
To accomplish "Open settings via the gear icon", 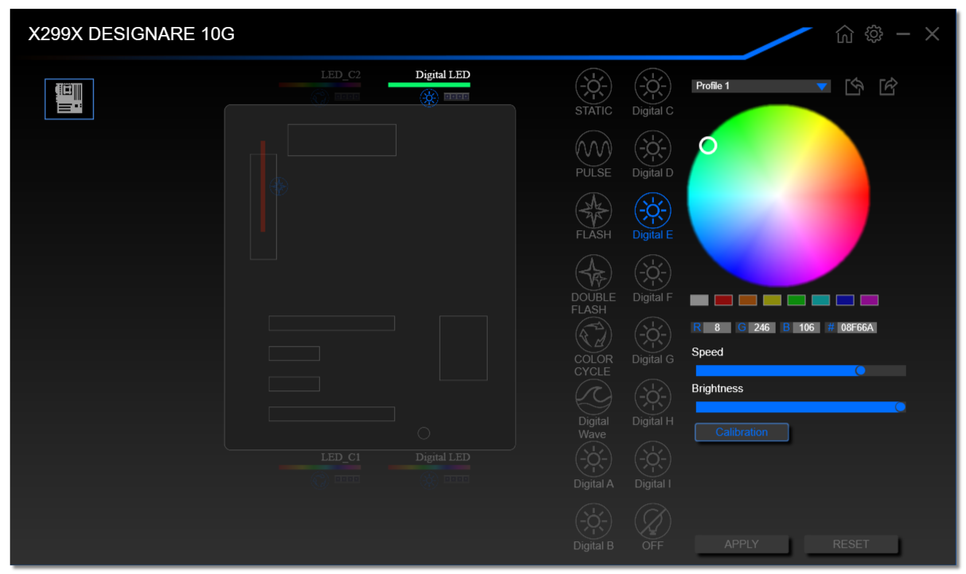I will pos(873,34).
